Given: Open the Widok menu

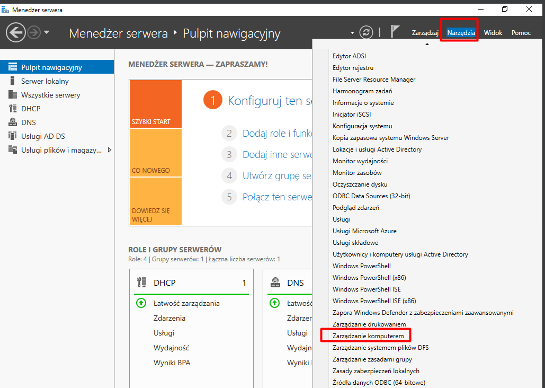Looking at the screenshot, I should click(x=493, y=33).
